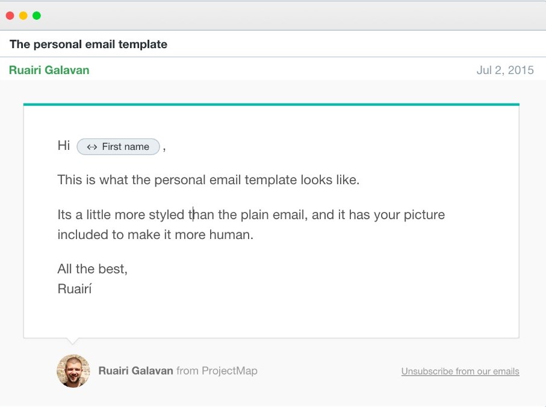
Task: Click the 'included to make it more human' line
Action: 155,235
